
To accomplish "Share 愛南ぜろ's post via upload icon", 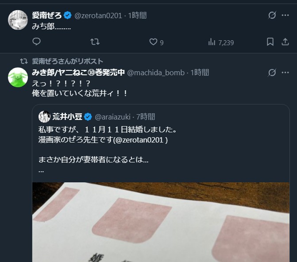I will (285, 42).
